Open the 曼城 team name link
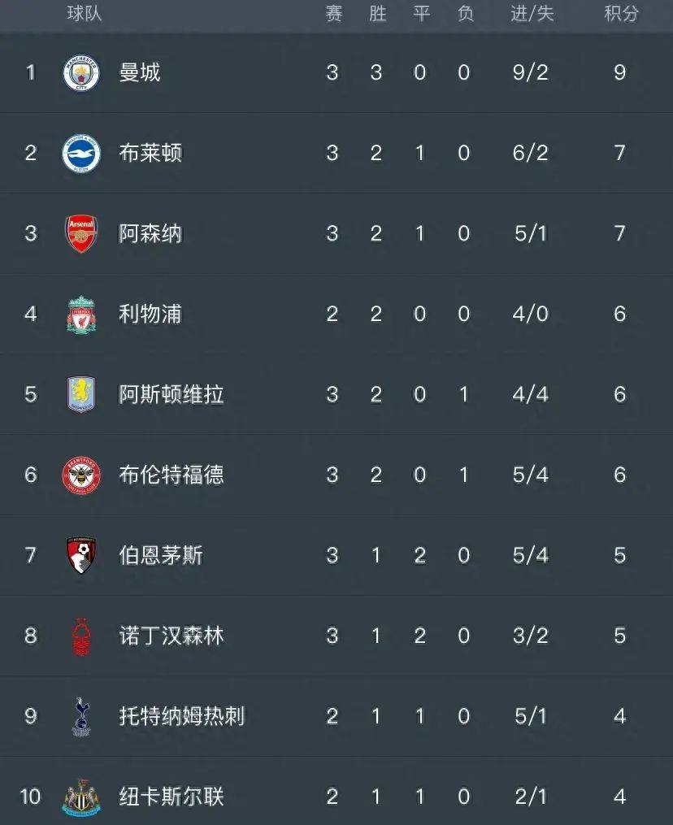 pos(140,72)
